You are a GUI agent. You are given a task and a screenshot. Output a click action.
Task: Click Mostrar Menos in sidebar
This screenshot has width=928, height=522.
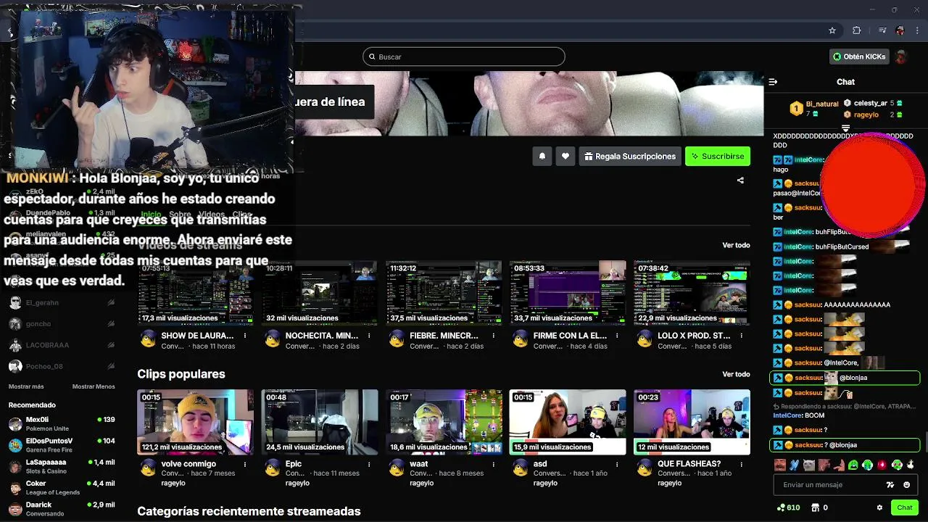point(94,386)
